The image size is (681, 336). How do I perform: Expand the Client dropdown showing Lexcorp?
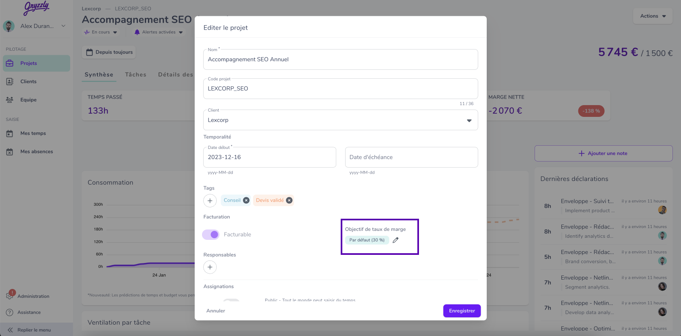click(x=469, y=121)
